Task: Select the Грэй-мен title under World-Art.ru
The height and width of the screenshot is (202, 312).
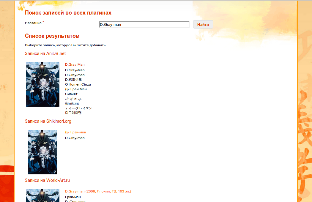Action: [73, 196]
